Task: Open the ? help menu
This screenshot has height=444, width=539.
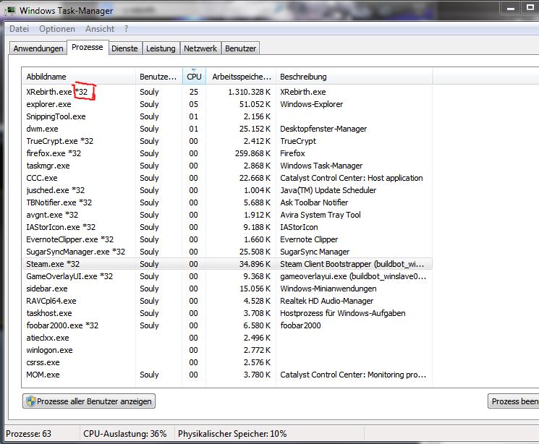Action: point(126,29)
